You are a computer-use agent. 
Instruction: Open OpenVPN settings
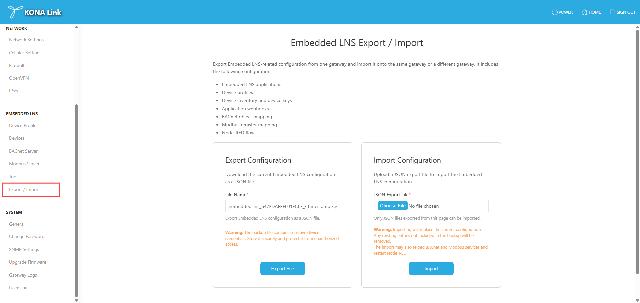coord(19,78)
